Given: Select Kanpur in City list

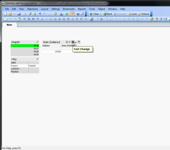Looking at the screenshot, I should pyautogui.click(x=25, y=66).
